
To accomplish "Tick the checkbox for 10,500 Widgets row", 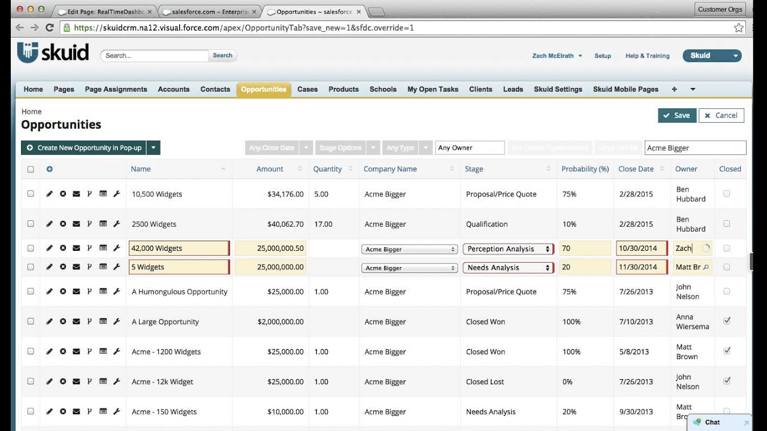I will [31, 194].
